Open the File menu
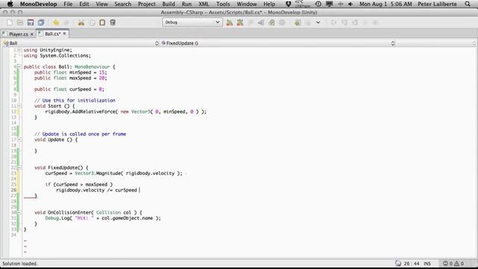 pyautogui.click(x=68, y=4)
